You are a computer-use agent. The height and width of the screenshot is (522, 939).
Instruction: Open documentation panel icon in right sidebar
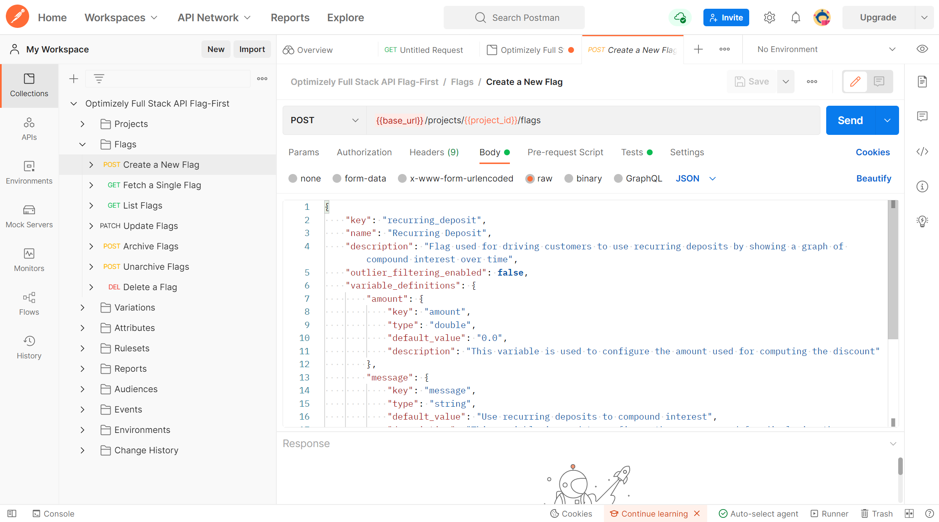click(922, 82)
